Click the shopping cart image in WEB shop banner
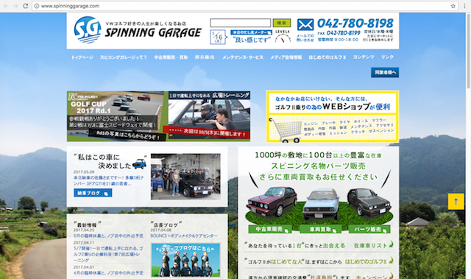 (286, 131)
